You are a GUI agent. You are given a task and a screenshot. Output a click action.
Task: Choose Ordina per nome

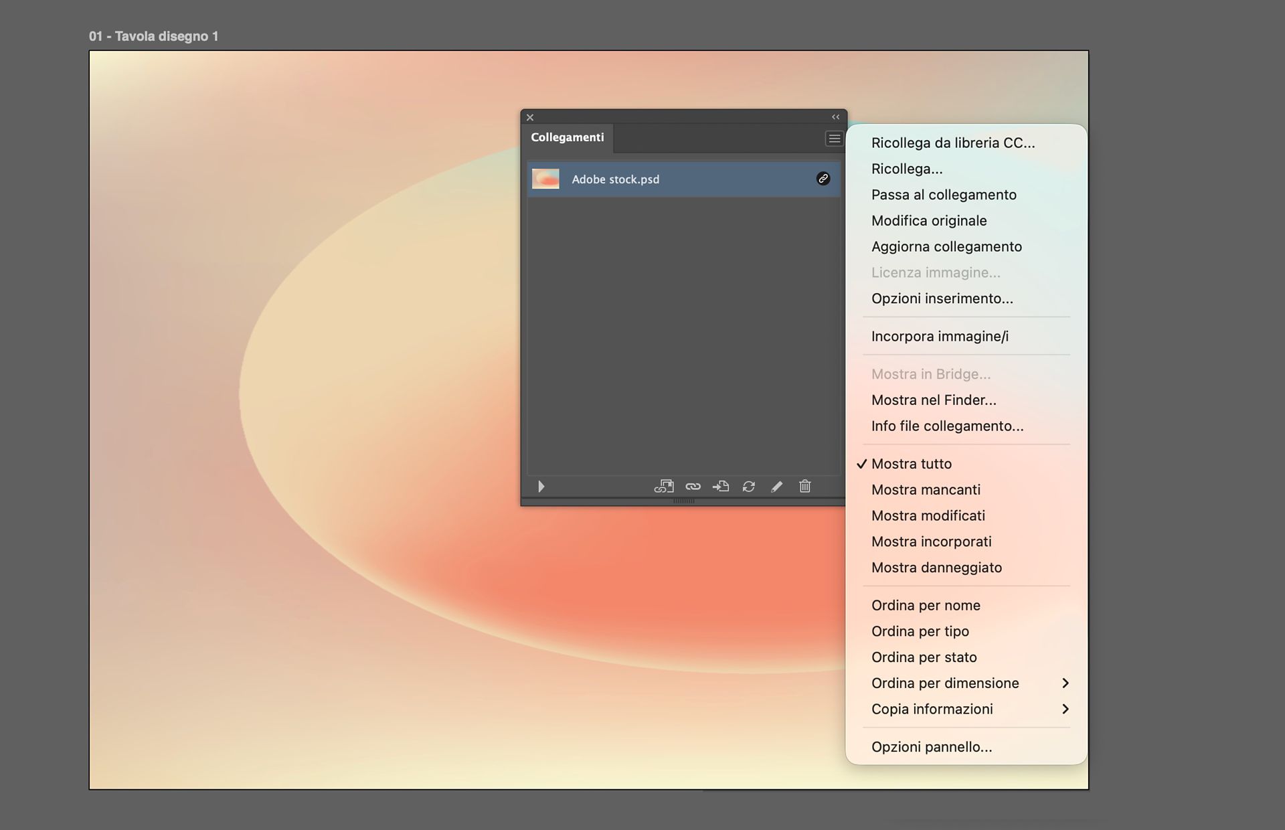(x=966, y=605)
